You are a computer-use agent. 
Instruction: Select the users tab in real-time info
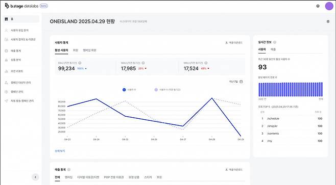coord(262,49)
